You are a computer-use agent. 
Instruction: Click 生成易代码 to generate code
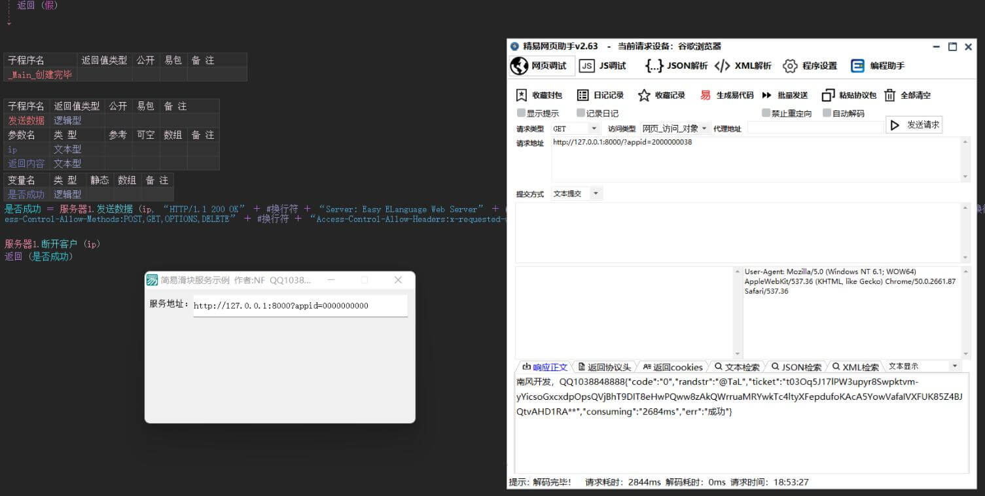click(726, 96)
